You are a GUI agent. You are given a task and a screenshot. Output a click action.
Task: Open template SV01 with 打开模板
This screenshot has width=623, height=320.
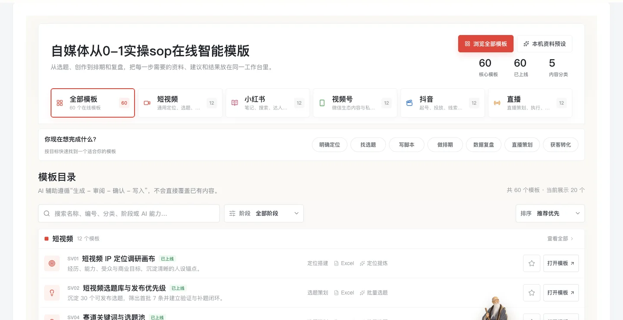[561, 263]
